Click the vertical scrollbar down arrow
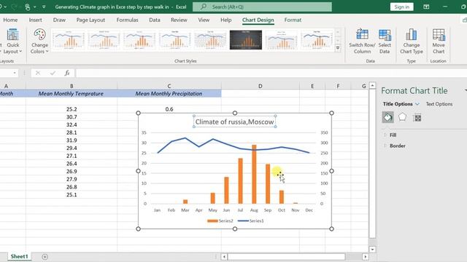This screenshot has width=467, height=262. [x=372, y=250]
